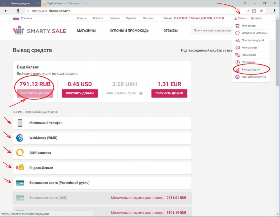Open the 'Плагины' link
This screenshot has width=280, height=217.
point(148,18)
